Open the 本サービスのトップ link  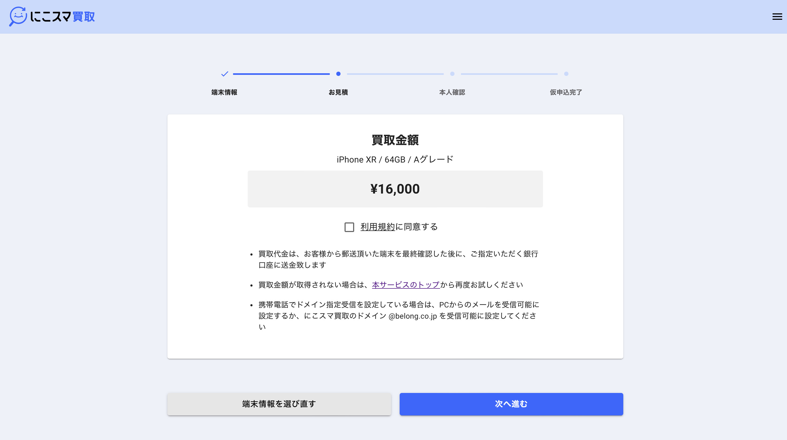tap(406, 285)
